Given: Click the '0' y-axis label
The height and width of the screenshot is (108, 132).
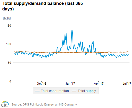Looking at the screenshot, I should (10, 81).
